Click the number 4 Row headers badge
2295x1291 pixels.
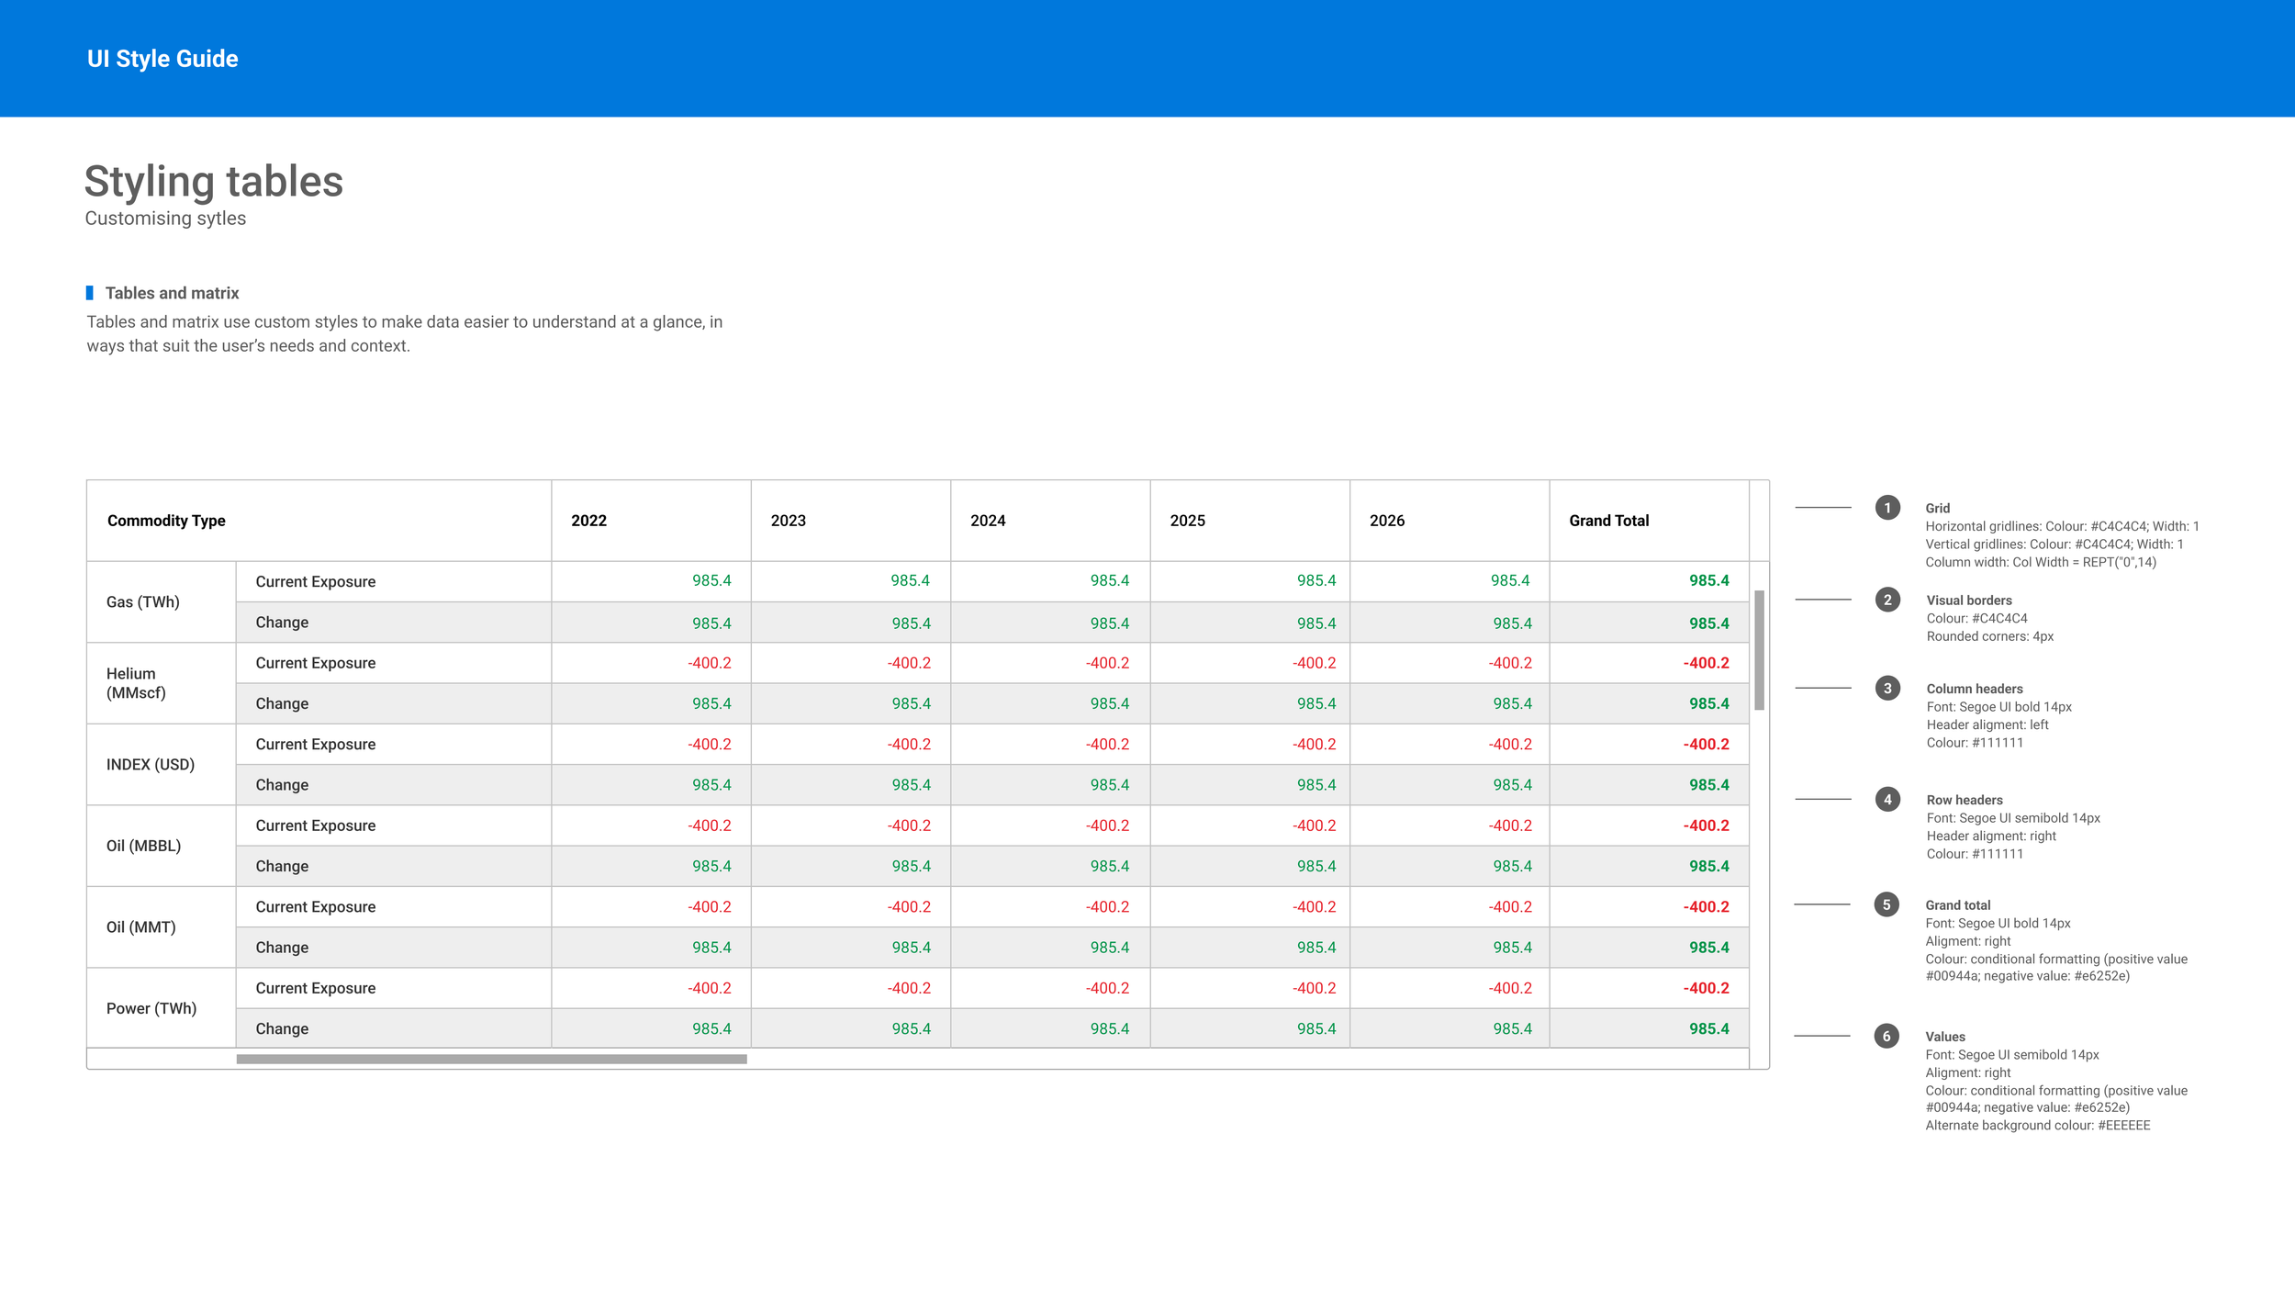pos(1887,799)
